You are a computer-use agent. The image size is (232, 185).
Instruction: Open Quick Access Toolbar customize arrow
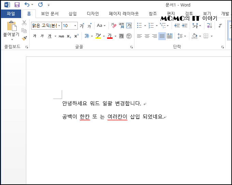(48, 5)
